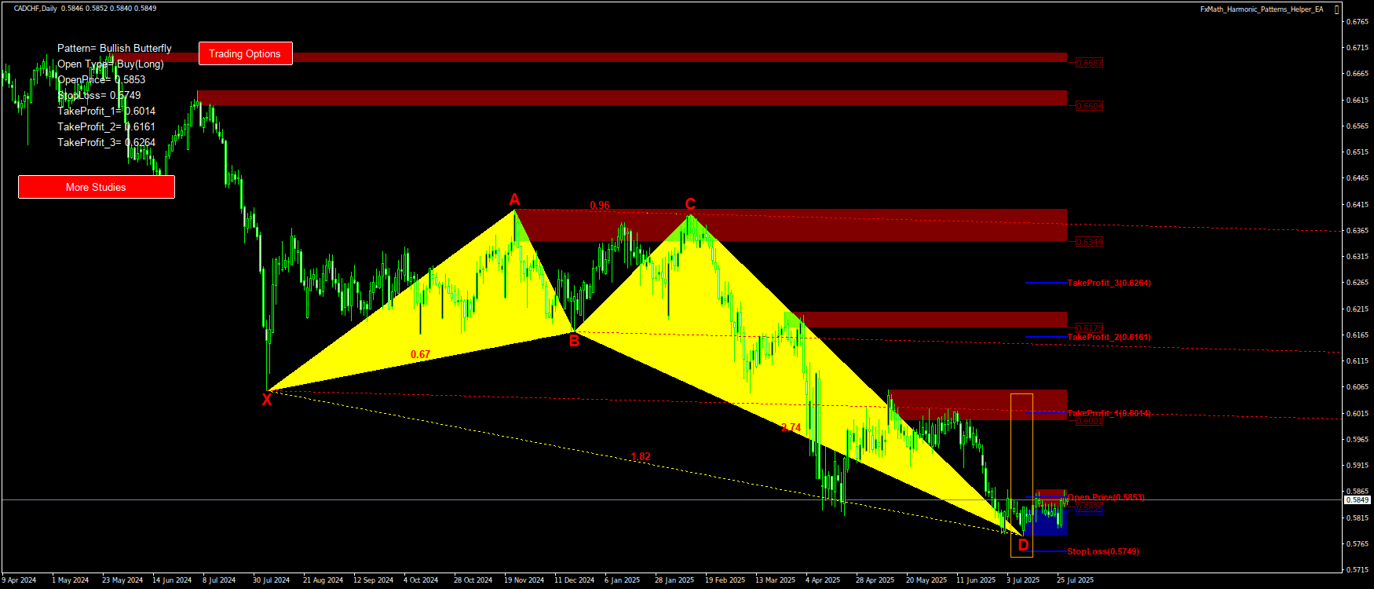Screen dimensions: 1374x589
Task: Click the Open Price(0.5853) level label
Action: pos(1105,497)
